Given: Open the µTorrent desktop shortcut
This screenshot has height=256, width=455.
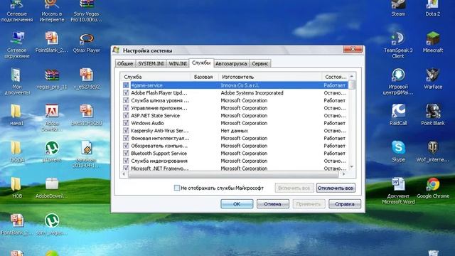Looking at the screenshot, I should point(52,151).
